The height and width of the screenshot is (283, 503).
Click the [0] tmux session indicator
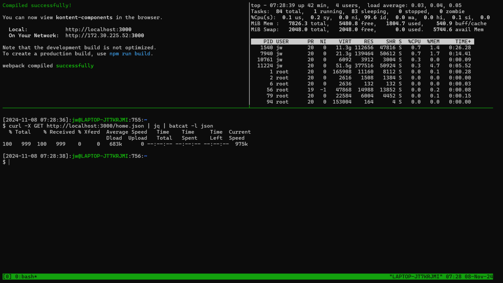(7, 277)
